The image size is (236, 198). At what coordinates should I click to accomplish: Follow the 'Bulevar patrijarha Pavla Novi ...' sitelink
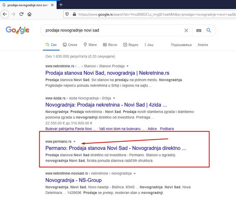pyautogui.click(x=71, y=129)
